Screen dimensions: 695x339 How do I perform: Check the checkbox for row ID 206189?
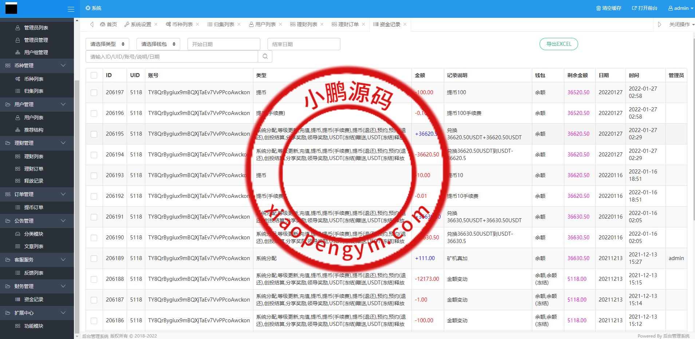pos(94,258)
